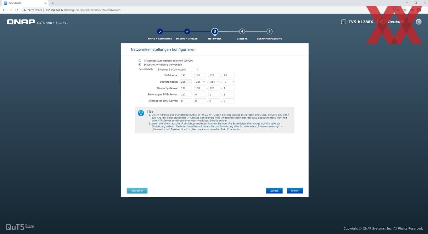Click third Alternativer DNS-Server octet field
The height and width of the screenshot is (234, 428).
[214, 101]
